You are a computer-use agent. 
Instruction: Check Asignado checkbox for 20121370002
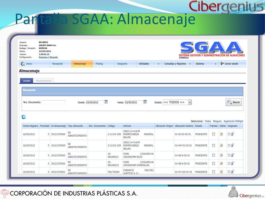coord(229,164)
